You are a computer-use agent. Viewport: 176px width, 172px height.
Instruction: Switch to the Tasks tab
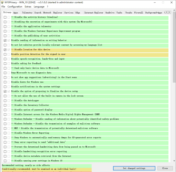tap(119, 13)
